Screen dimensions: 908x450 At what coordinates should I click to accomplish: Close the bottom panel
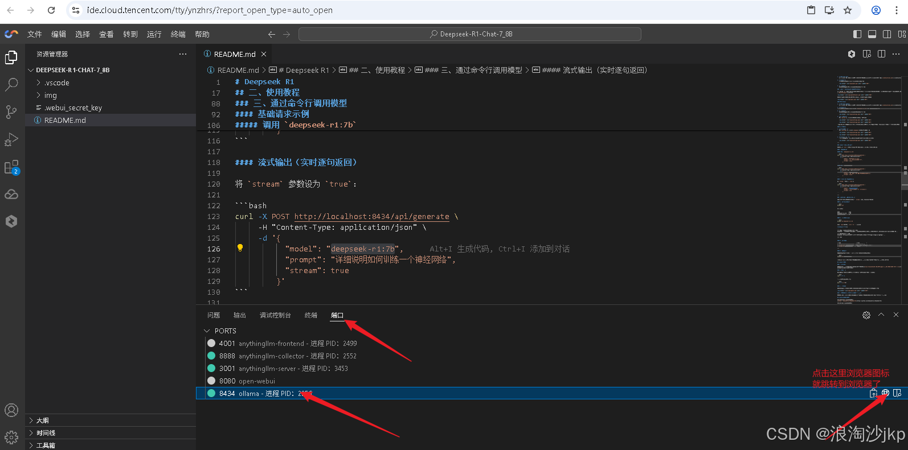[x=896, y=315]
